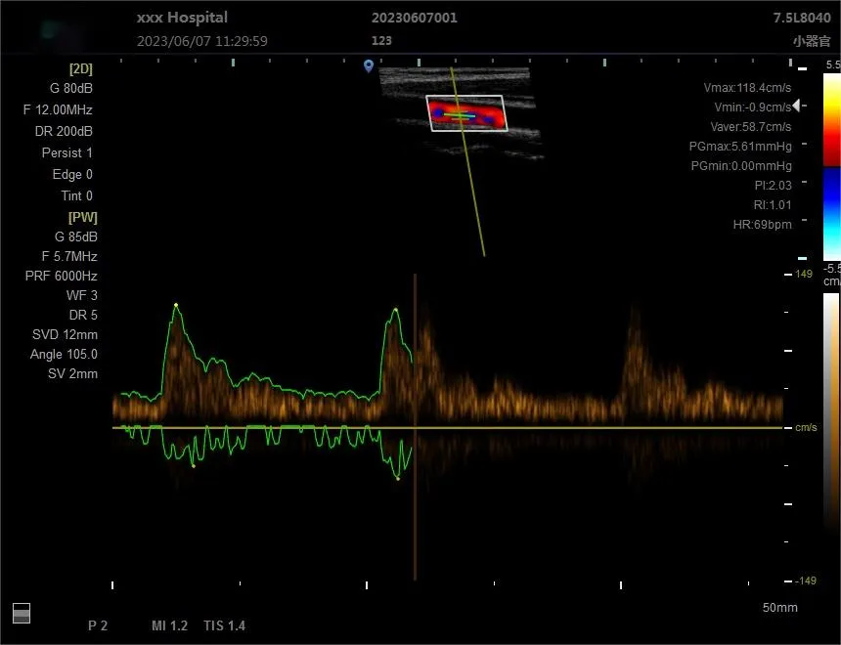Click the storage icon at bottom left
Image resolution: width=841 pixels, height=645 pixels.
(22, 614)
